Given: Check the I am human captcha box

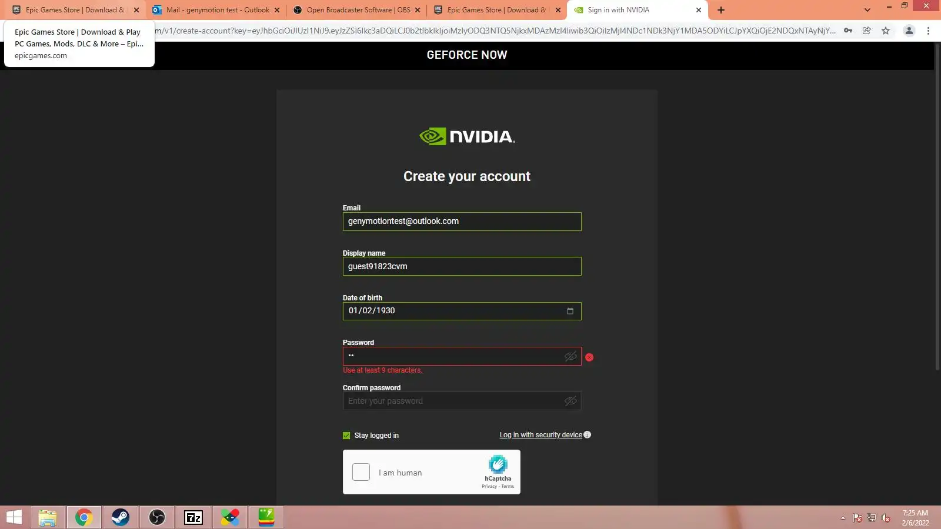Looking at the screenshot, I should [361, 472].
